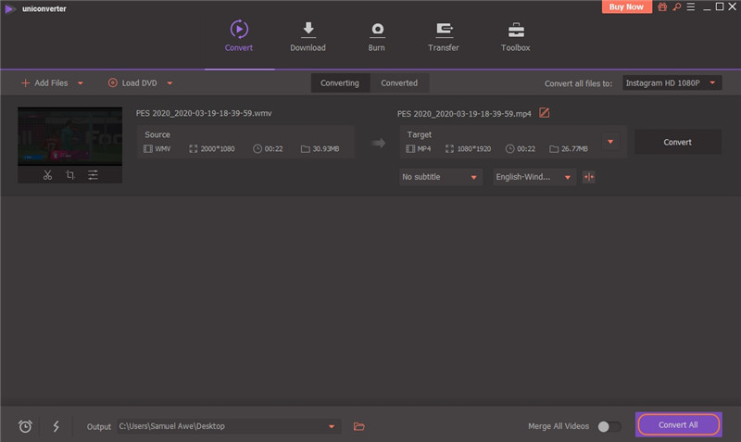Open the schedule alarm clock icon
This screenshot has width=741, height=442.
[26, 426]
